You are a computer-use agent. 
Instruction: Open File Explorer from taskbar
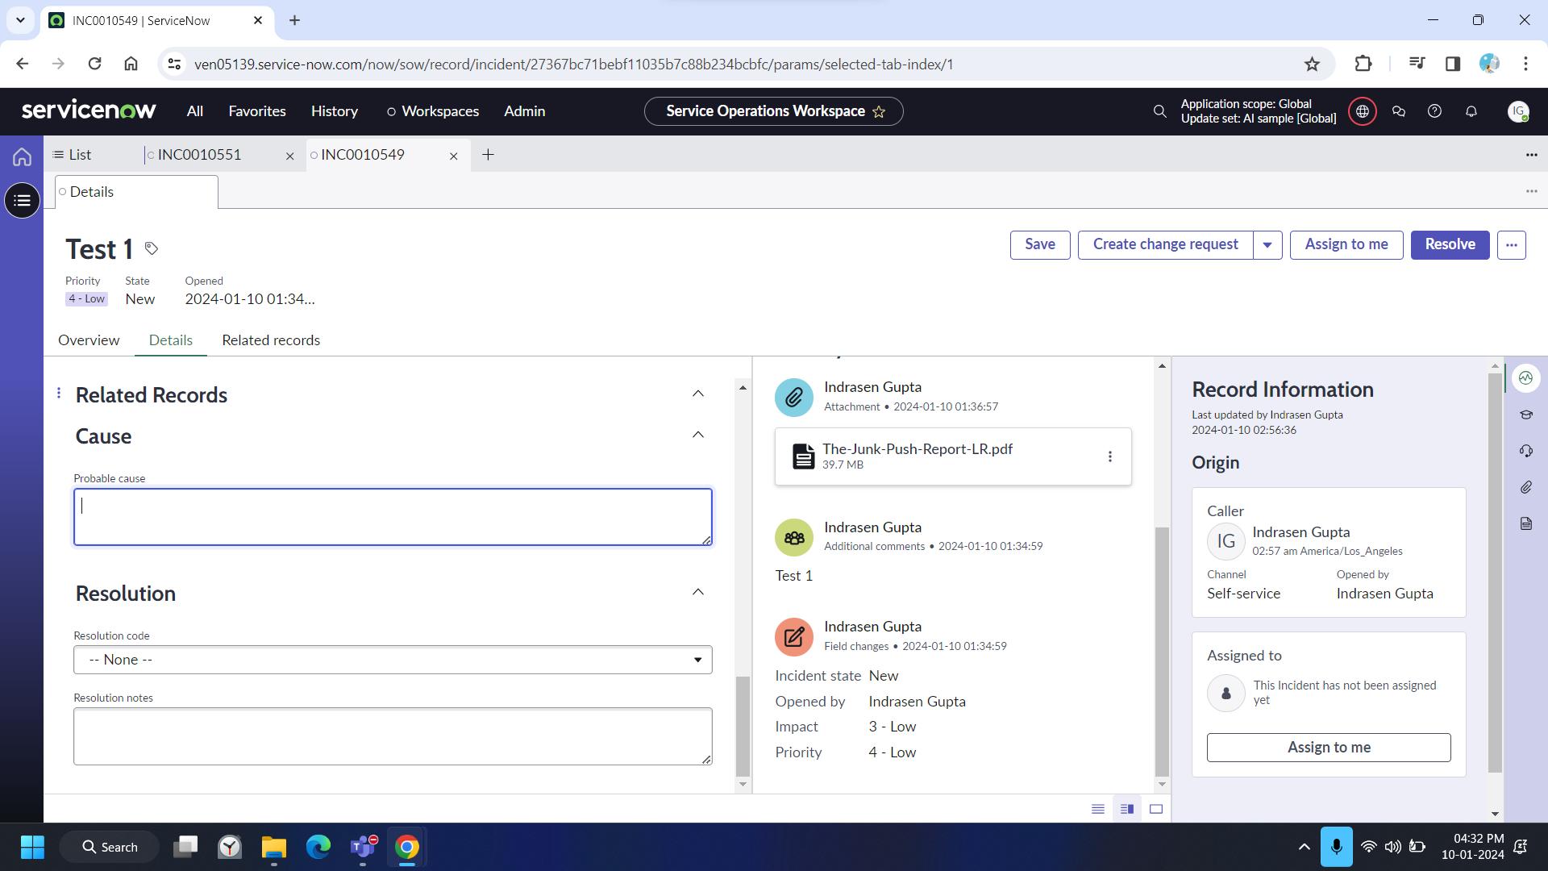pos(274,847)
